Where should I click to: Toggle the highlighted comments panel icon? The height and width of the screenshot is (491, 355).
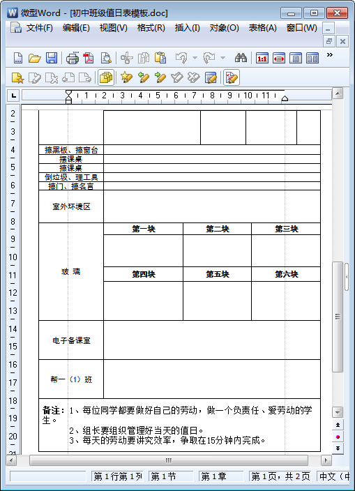pos(106,77)
